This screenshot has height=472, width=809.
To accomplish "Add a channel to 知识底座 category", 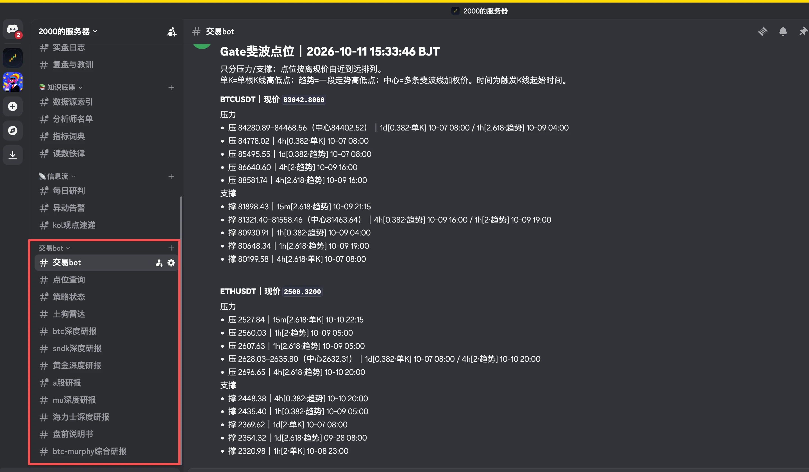I will click(x=171, y=87).
